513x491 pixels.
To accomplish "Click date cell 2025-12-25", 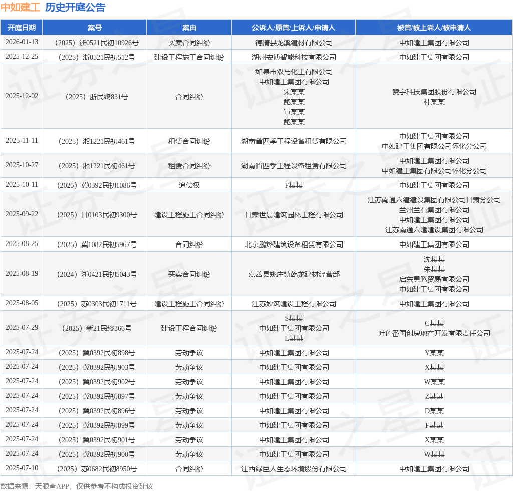I will pyautogui.click(x=22, y=56).
